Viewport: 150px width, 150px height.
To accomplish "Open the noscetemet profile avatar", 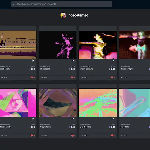I will pyautogui.click(x=63, y=16).
